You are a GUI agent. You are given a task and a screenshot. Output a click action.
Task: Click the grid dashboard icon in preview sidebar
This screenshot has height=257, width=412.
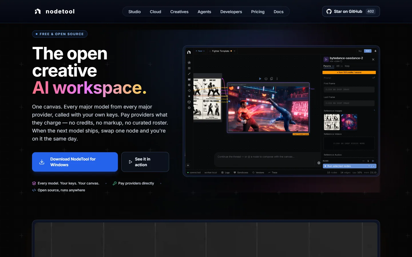coord(189,68)
